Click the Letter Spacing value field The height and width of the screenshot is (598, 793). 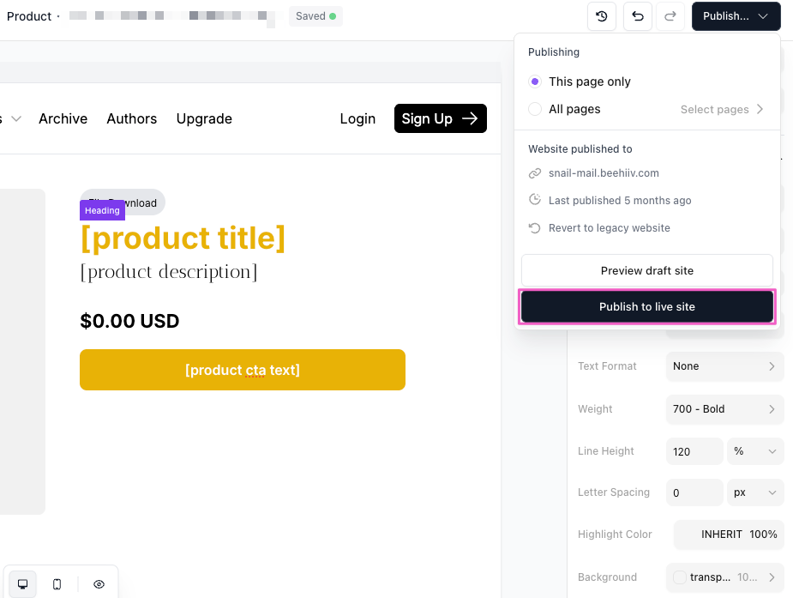pos(694,493)
